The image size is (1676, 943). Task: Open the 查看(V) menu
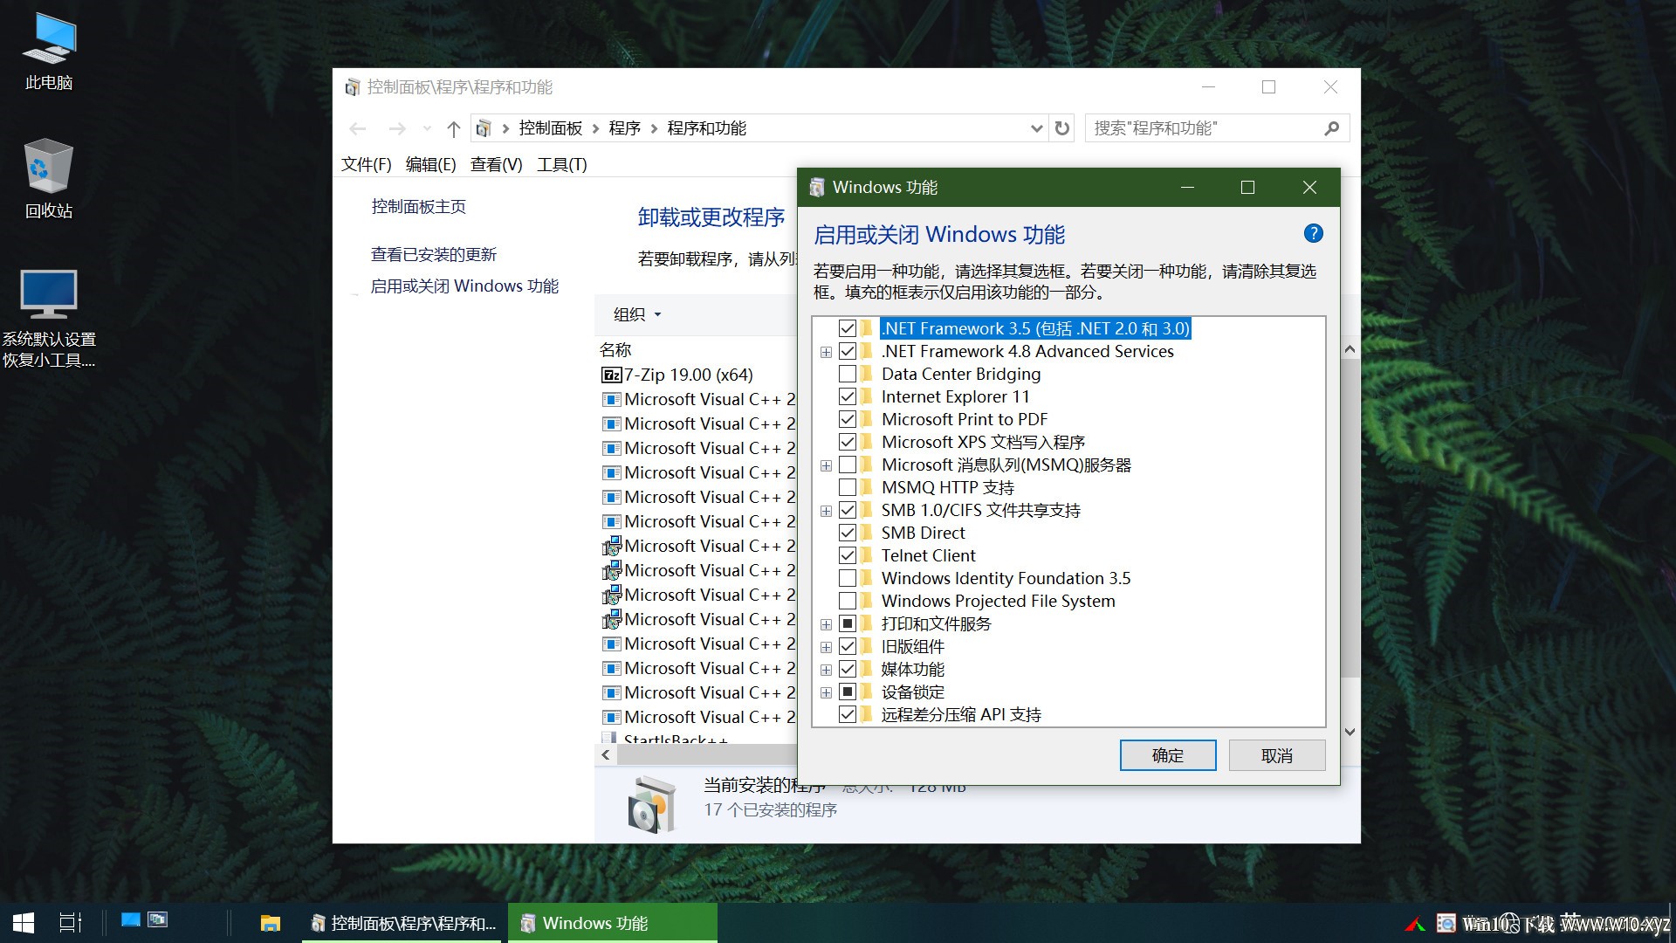tap(496, 164)
